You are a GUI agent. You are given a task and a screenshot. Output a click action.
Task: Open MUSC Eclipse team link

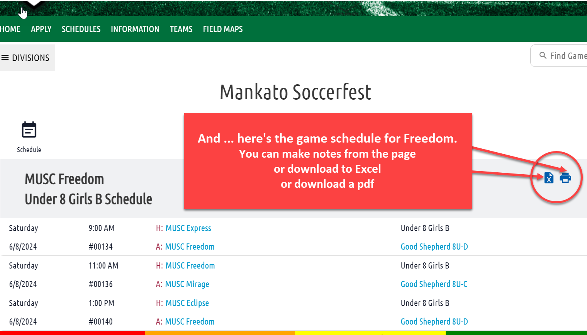coord(187,303)
